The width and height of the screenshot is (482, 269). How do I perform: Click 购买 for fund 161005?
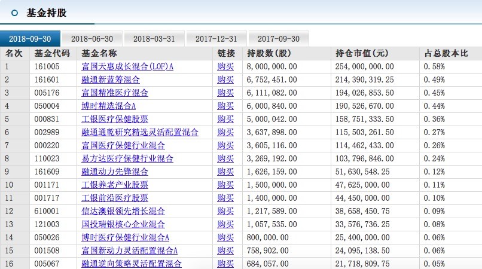coord(225,66)
